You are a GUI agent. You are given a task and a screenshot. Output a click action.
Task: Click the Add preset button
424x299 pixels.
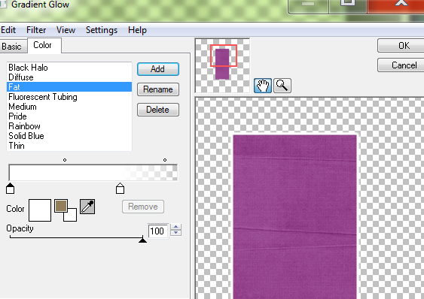[x=158, y=69]
